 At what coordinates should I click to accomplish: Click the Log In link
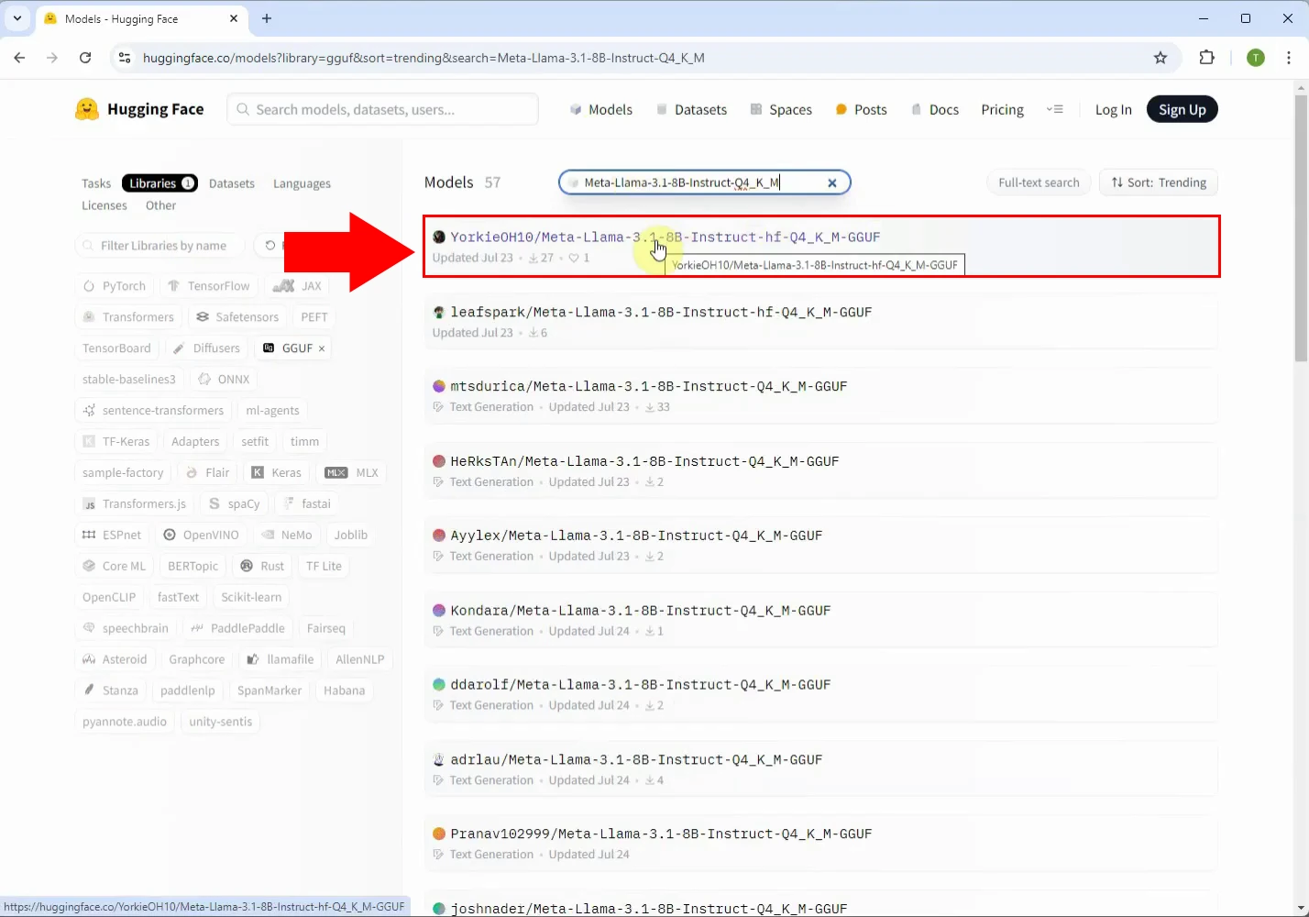1113,109
